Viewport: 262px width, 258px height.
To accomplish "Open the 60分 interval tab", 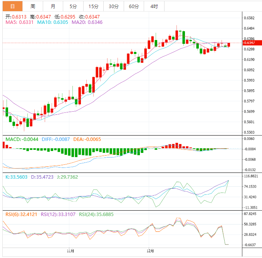I will click(134, 6).
